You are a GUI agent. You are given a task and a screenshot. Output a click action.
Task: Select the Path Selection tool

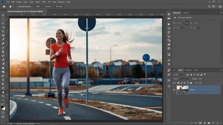[x=3, y=84]
